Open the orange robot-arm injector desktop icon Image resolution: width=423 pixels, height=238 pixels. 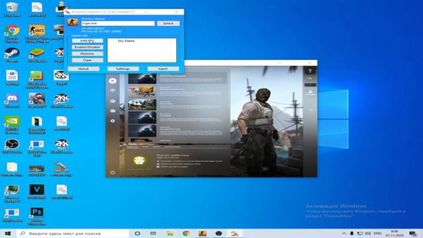pyautogui.click(x=61, y=169)
